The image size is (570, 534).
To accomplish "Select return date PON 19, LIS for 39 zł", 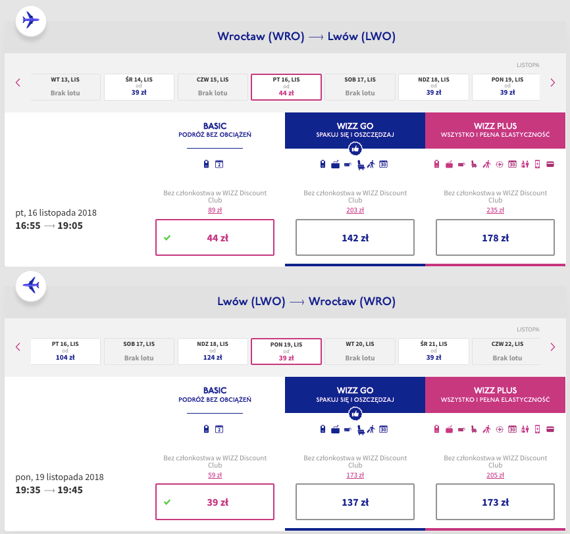I will pyautogui.click(x=286, y=351).
